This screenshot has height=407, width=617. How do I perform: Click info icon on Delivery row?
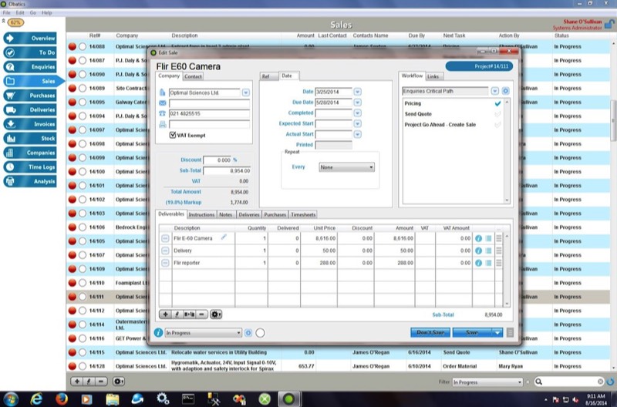click(x=478, y=251)
